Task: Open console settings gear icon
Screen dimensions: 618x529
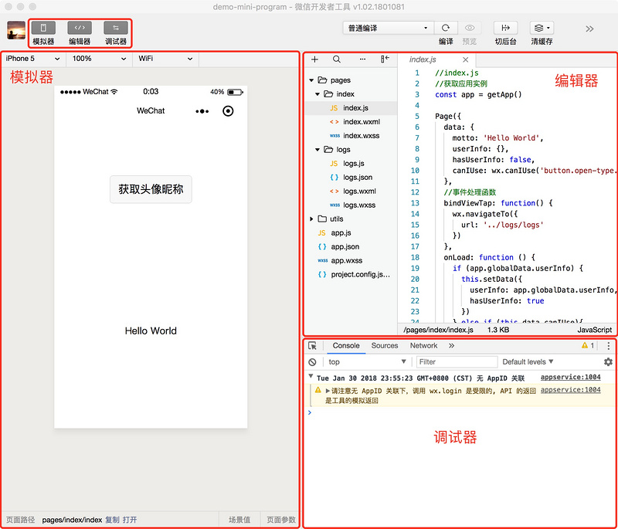Action: click(x=608, y=362)
